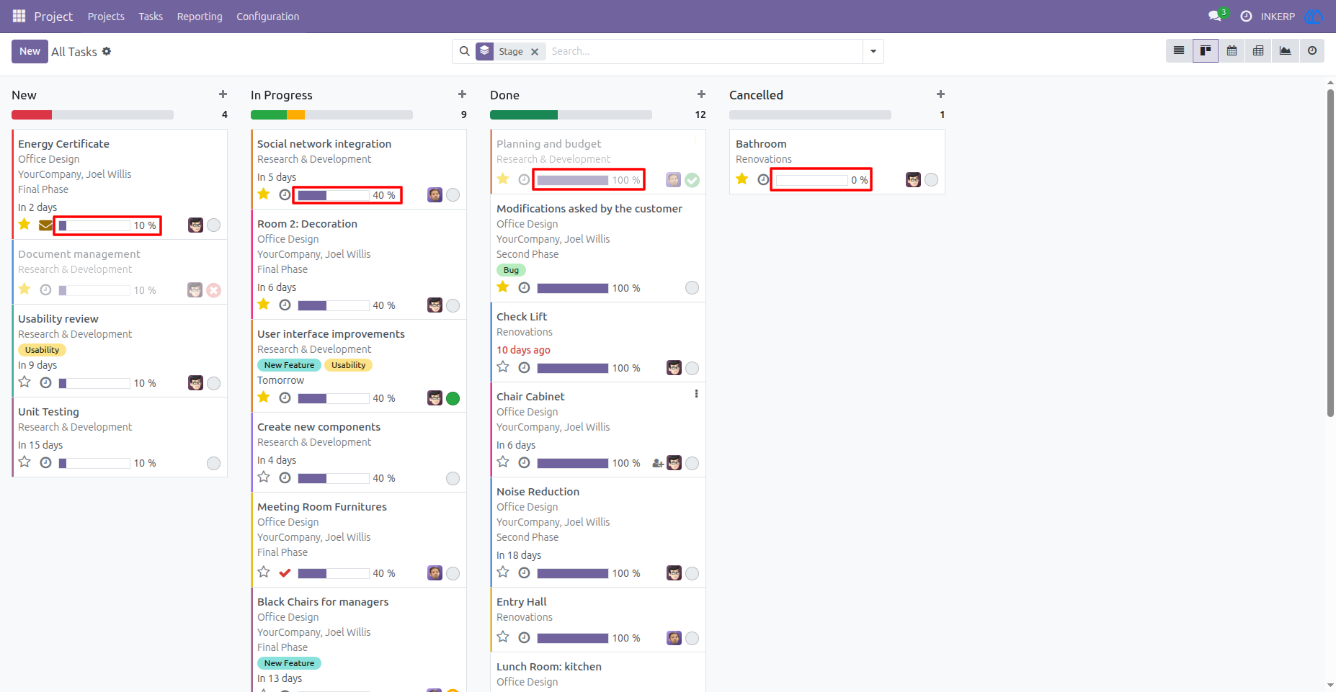
Task: Change state circle on Unit Testing card
Action: click(213, 463)
